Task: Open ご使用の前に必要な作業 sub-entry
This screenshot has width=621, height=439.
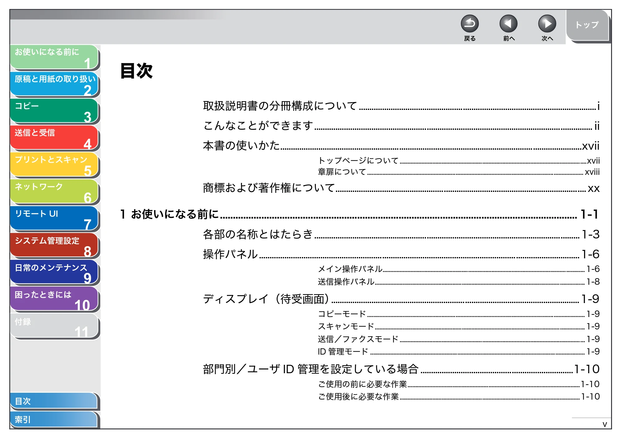Action: tap(459, 384)
